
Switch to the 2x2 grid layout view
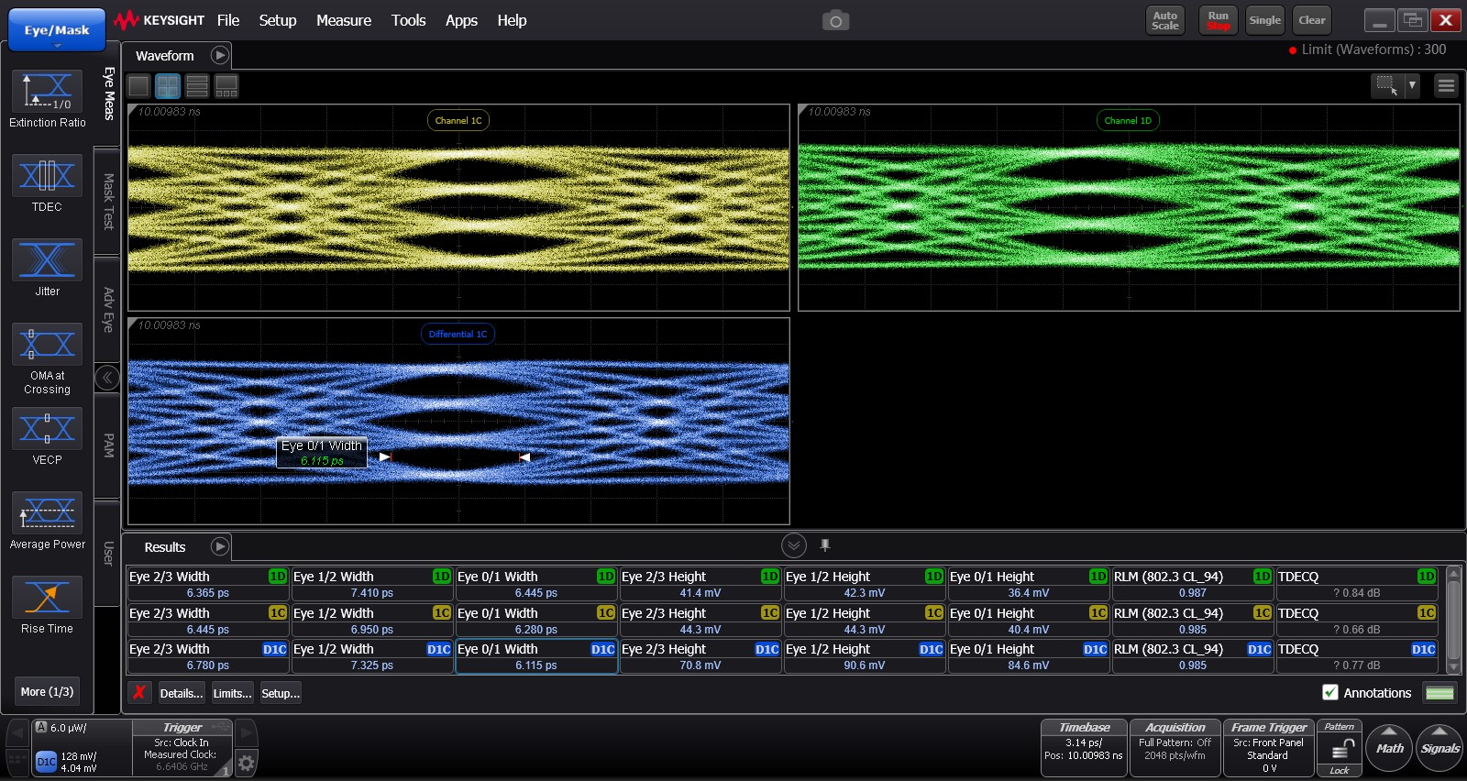(168, 86)
